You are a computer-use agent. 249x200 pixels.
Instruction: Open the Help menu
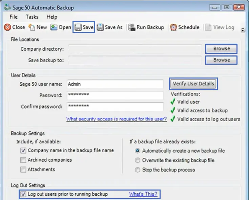(x=52, y=17)
